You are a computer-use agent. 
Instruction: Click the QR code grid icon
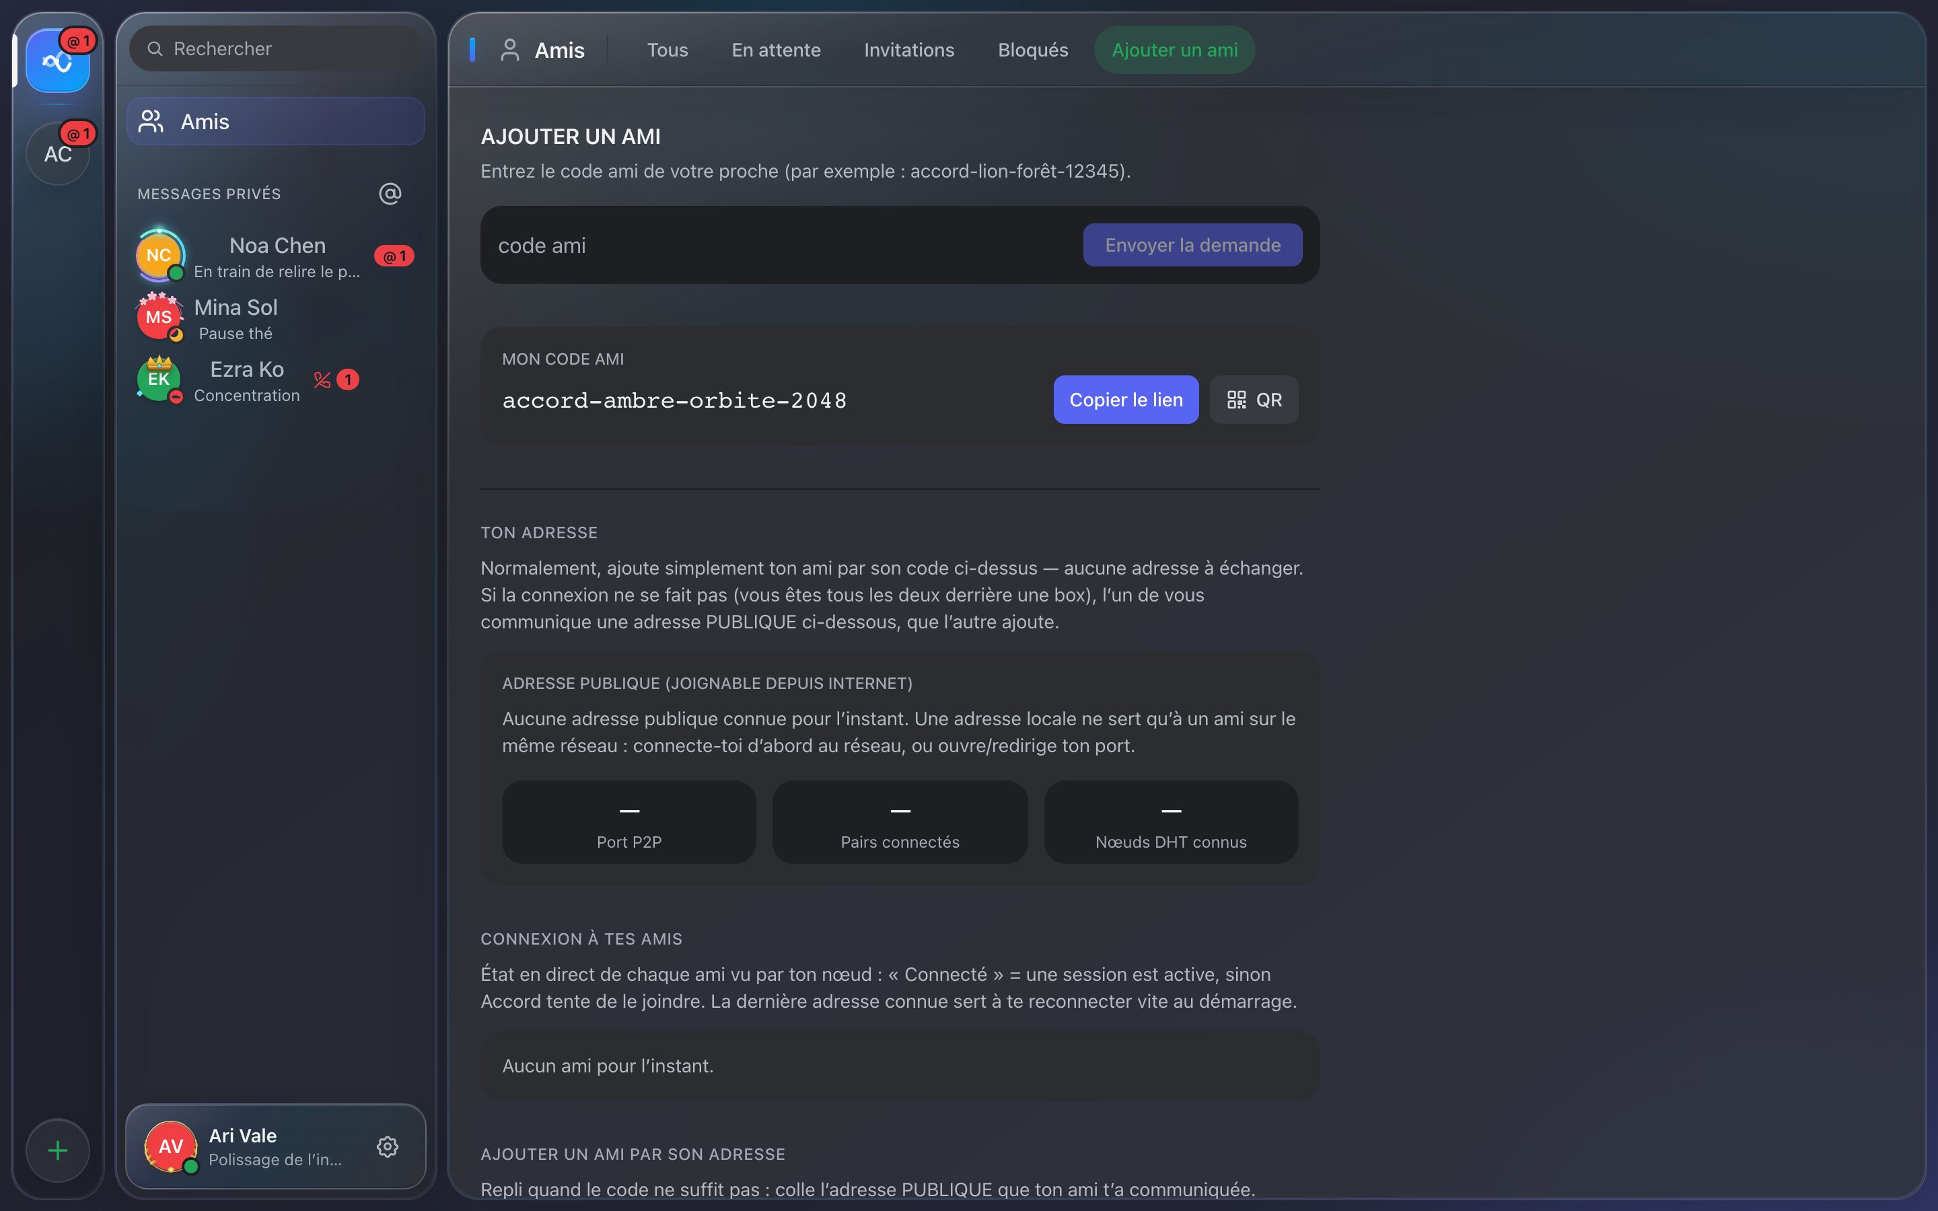[x=1236, y=400]
